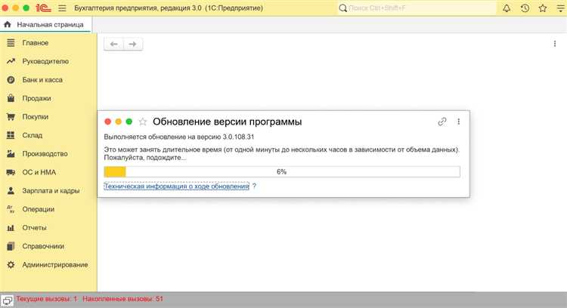Image resolution: width=567 pixels, height=308 pixels.
Task: Click the Покупки cart icon
Action: click(11, 116)
